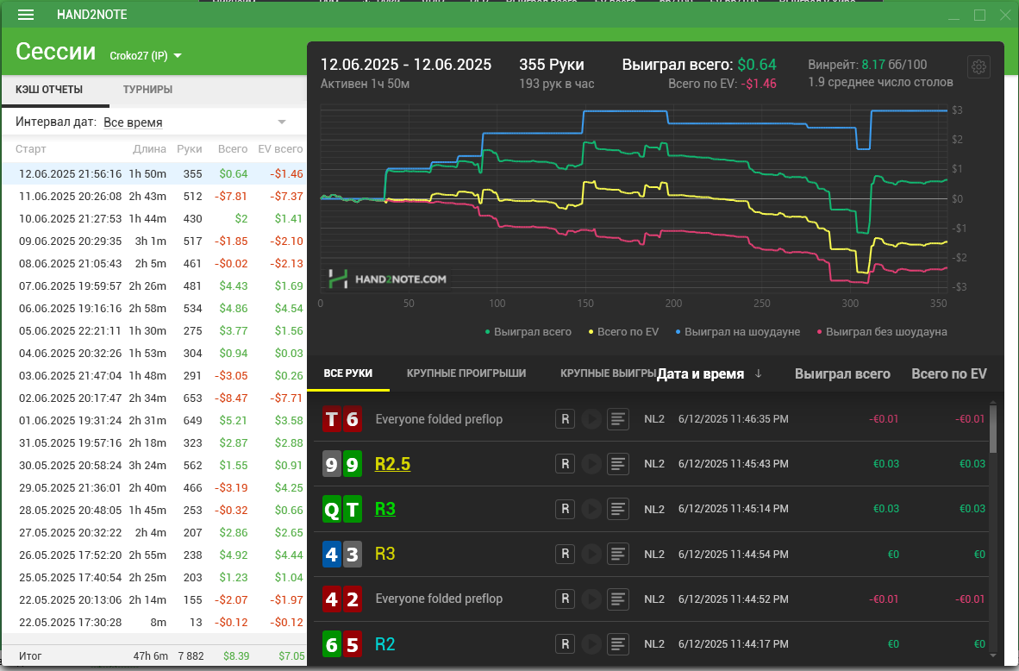
Task: Sort sessions by 'EV всего' column
Action: [x=280, y=149]
